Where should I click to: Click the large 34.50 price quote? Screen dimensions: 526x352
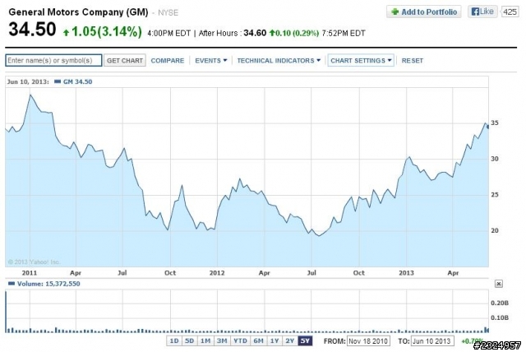click(x=32, y=29)
